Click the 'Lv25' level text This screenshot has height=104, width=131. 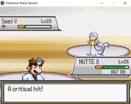point(124,61)
